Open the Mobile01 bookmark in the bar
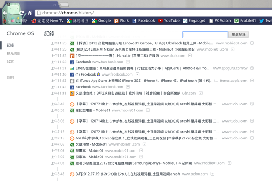Viewport: 272px width, 181px height. (245, 21)
